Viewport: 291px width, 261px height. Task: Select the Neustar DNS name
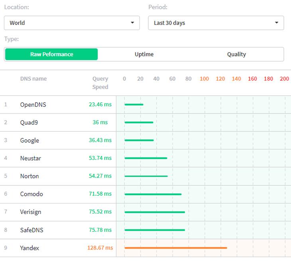31,158
